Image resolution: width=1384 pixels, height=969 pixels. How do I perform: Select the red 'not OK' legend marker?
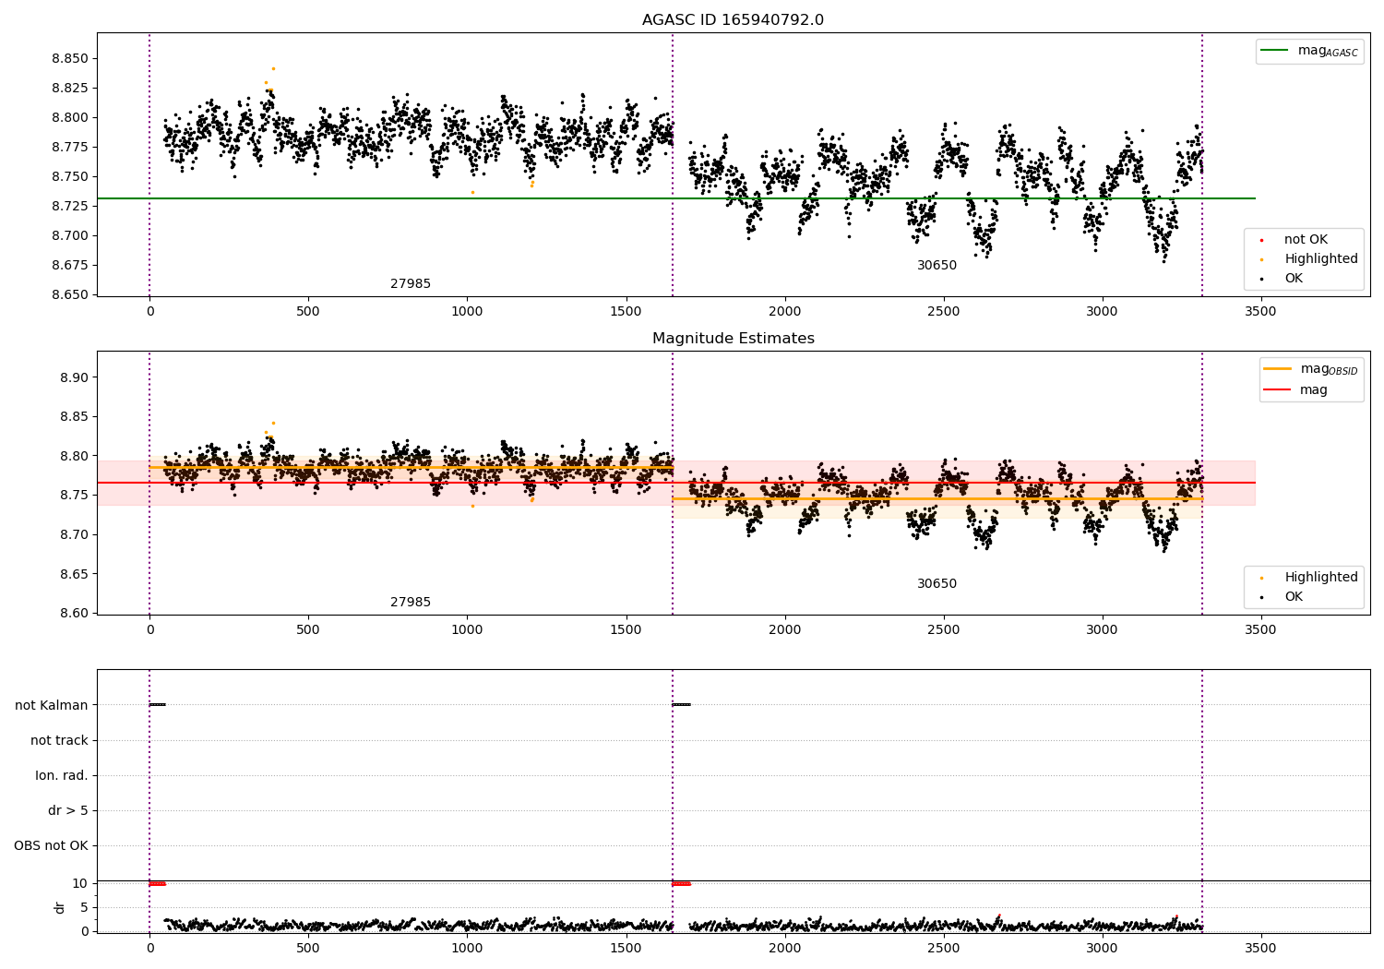(x=1261, y=240)
